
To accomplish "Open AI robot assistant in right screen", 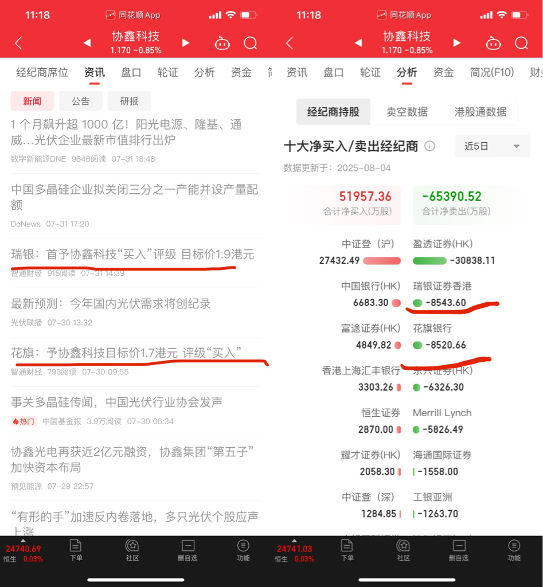I will tap(493, 43).
